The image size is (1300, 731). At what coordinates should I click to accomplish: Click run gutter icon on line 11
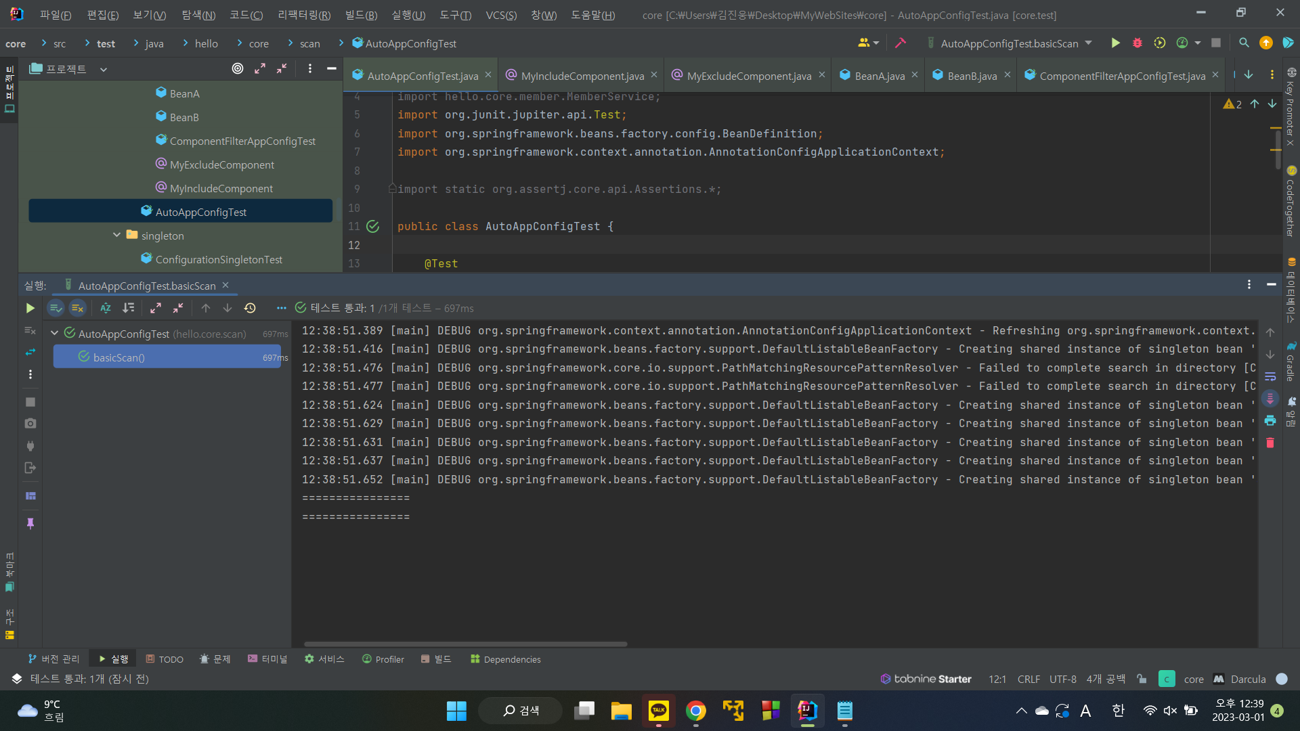click(x=373, y=226)
